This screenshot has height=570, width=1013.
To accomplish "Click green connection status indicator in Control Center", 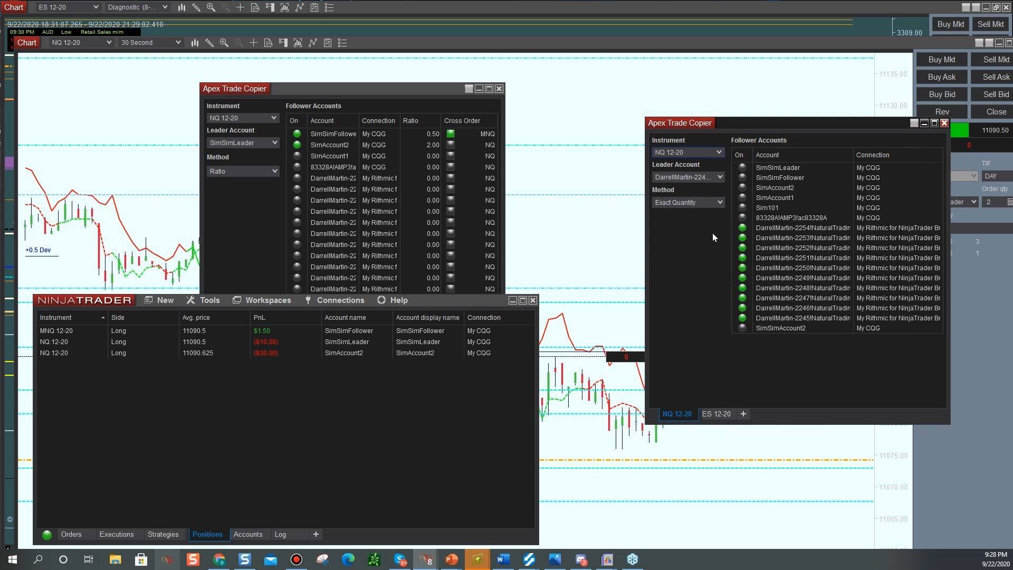I will 47,535.
